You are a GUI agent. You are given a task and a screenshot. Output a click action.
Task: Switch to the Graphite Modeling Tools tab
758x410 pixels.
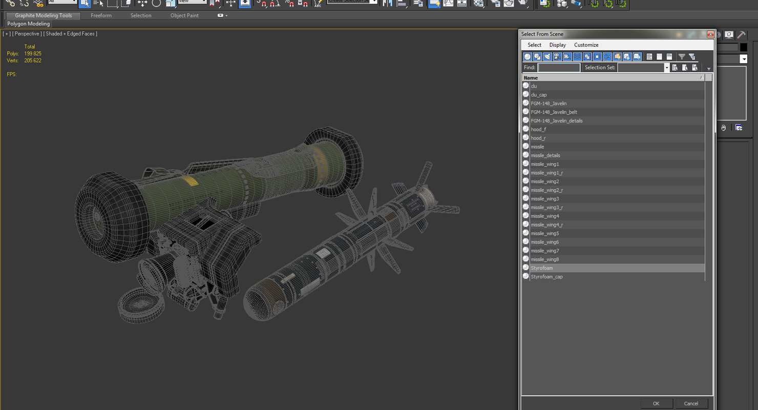coord(44,15)
